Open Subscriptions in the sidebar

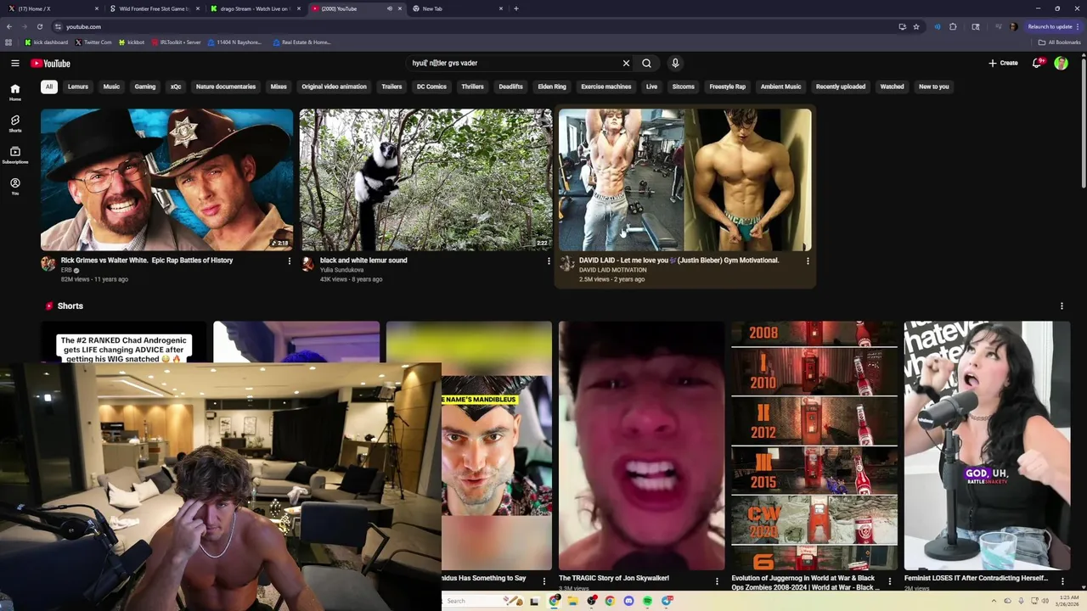coord(14,155)
